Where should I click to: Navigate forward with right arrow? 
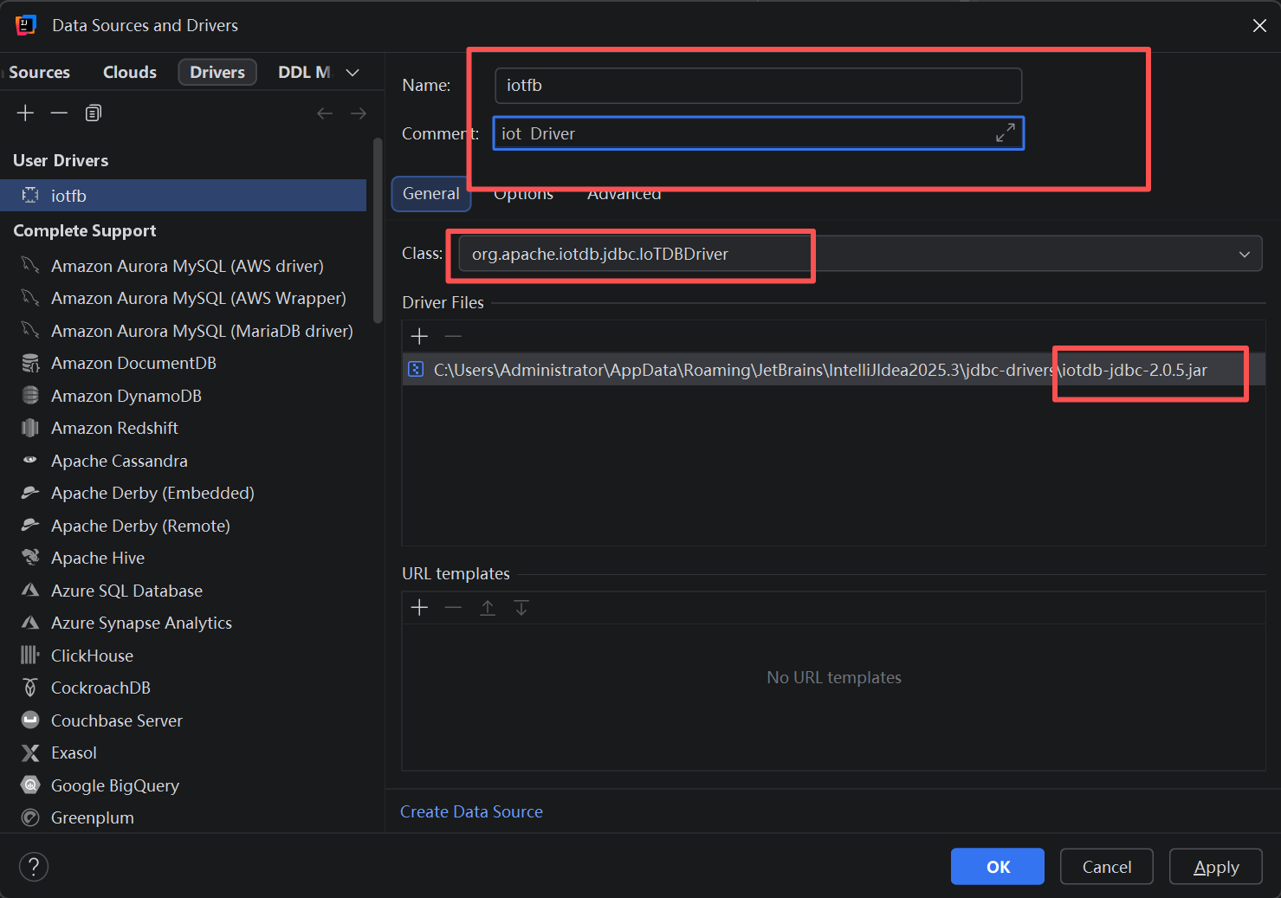coord(359,113)
